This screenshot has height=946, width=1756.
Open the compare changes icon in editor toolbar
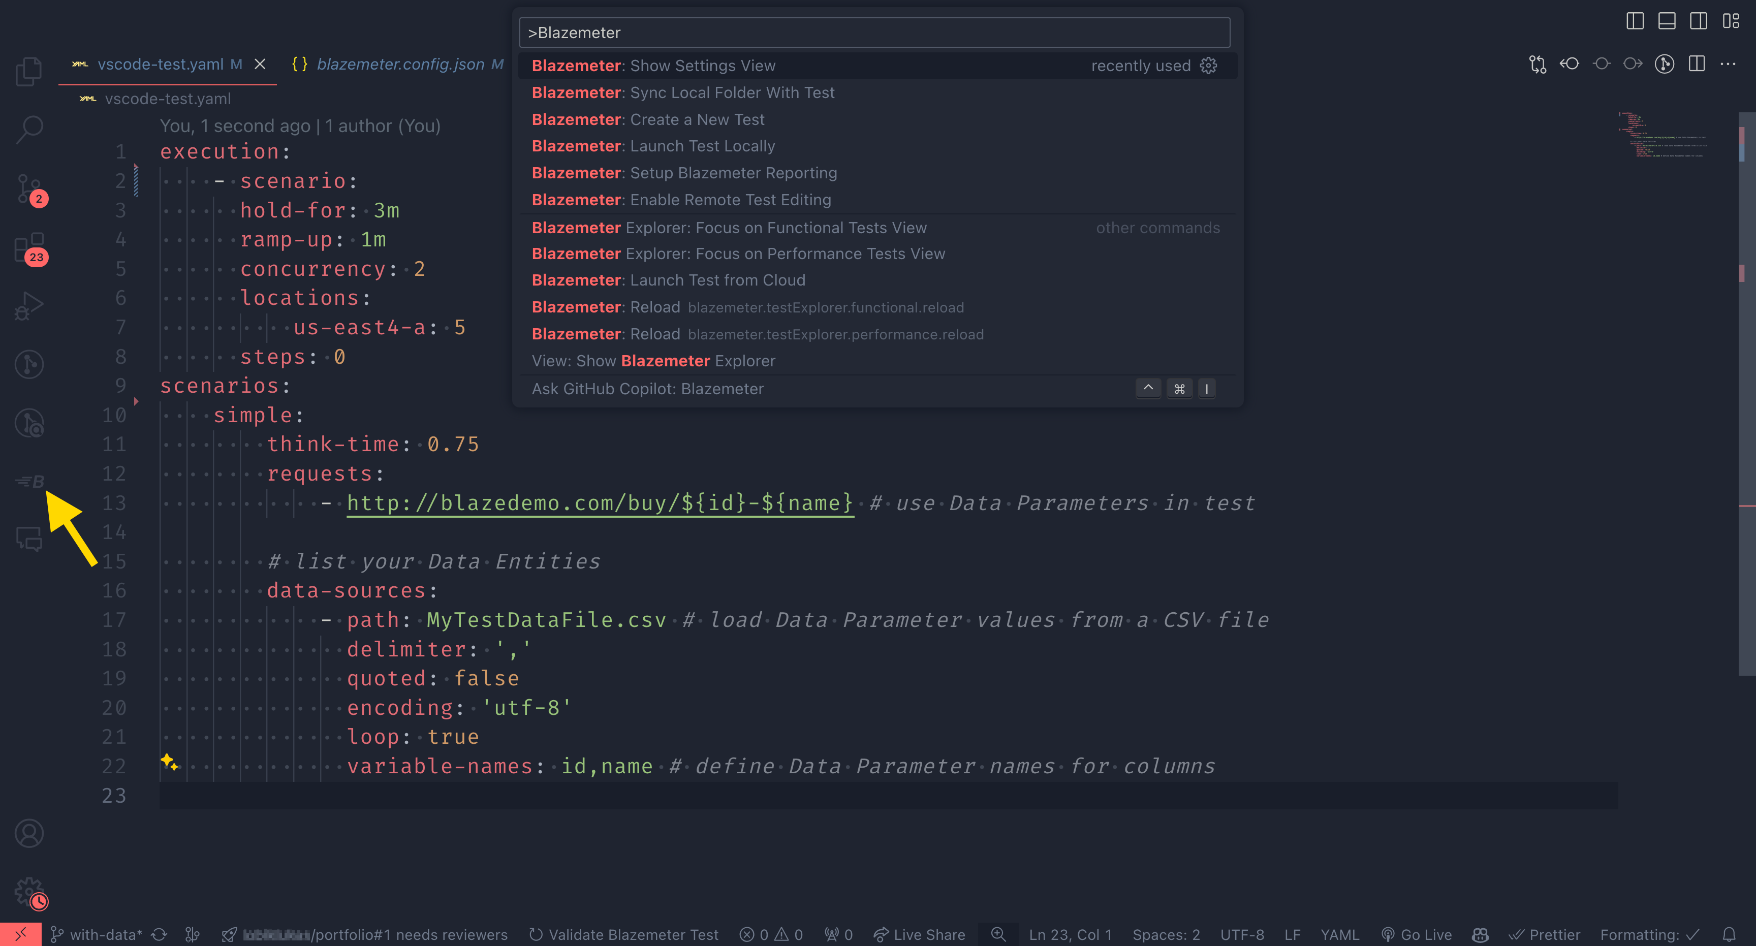pyautogui.click(x=1538, y=64)
